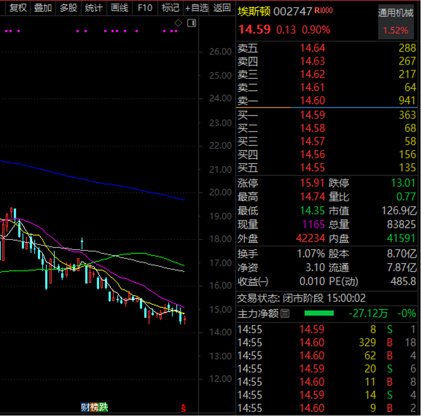Add stock with +自选 button
421x416 pixels.
tap(196, 8)
